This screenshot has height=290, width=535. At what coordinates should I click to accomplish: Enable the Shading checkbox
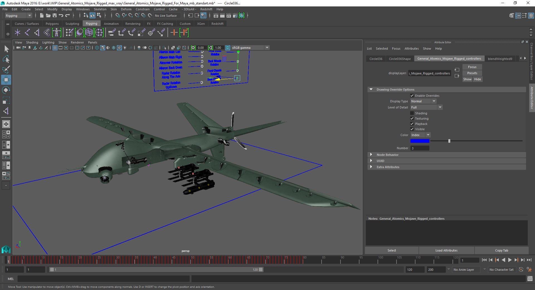pyautogui.click(x=412, y=113)
